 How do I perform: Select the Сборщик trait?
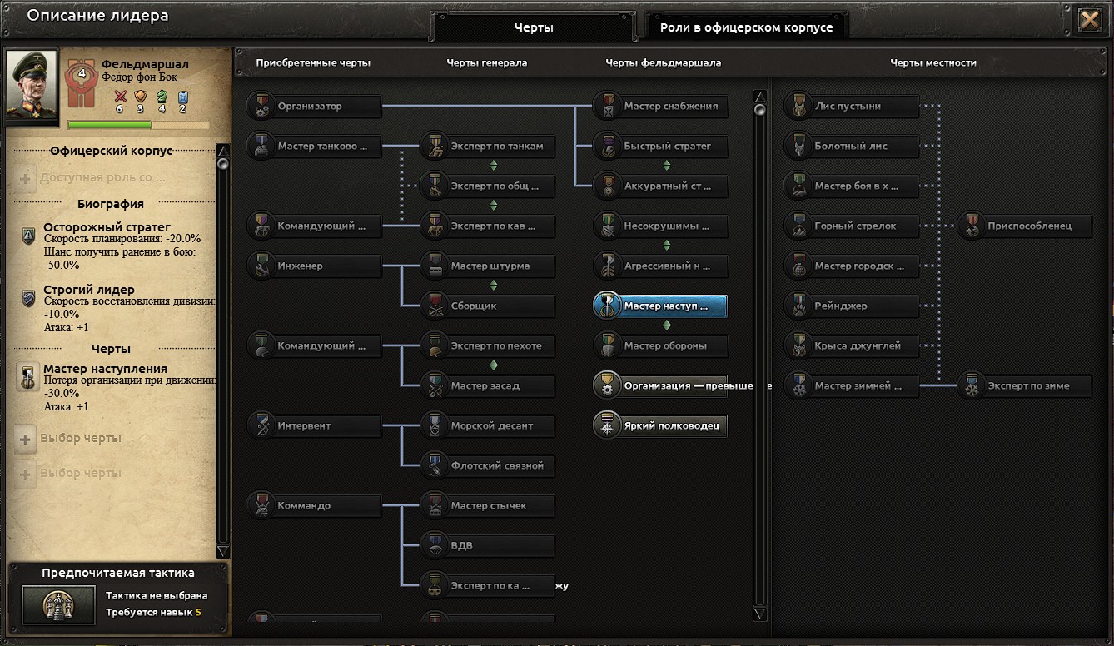(488, 306)
